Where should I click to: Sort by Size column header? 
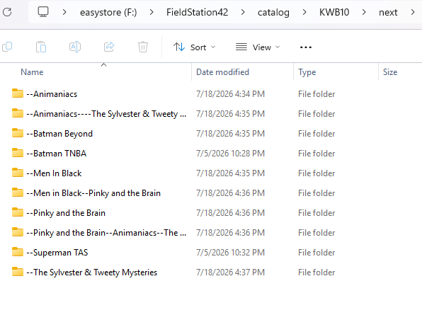pos(390,72)
